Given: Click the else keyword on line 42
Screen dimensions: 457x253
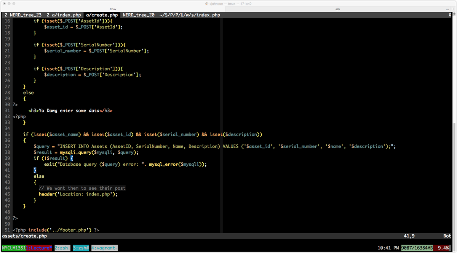Looking at the screenshot, I should (x=39, y=176).
